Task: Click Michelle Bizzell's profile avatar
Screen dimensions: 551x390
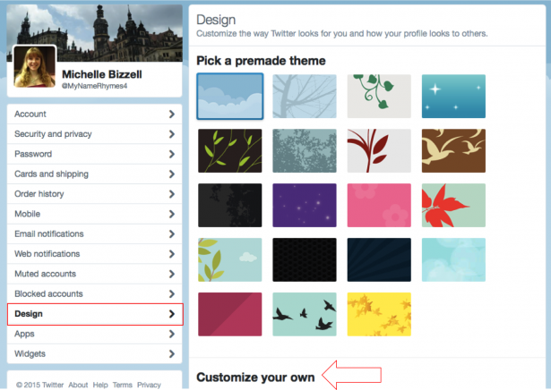Action: pyautogui.click(x=35, y=67)
